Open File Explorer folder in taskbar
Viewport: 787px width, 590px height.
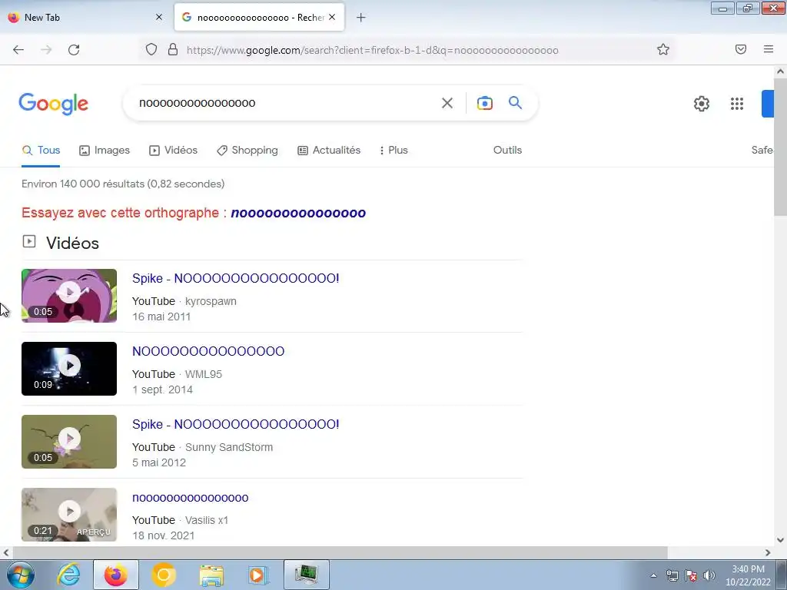pyautogui.click(x=212, y=575)
